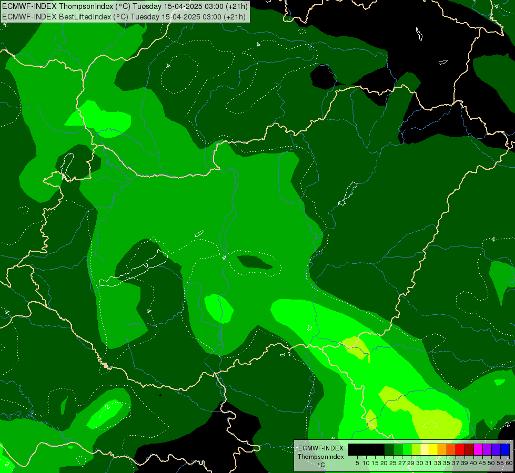The width and height of the screenshot is (515, 473).
Task: Select the blue legend swatch (55–60)
Action: pos(505,449)
